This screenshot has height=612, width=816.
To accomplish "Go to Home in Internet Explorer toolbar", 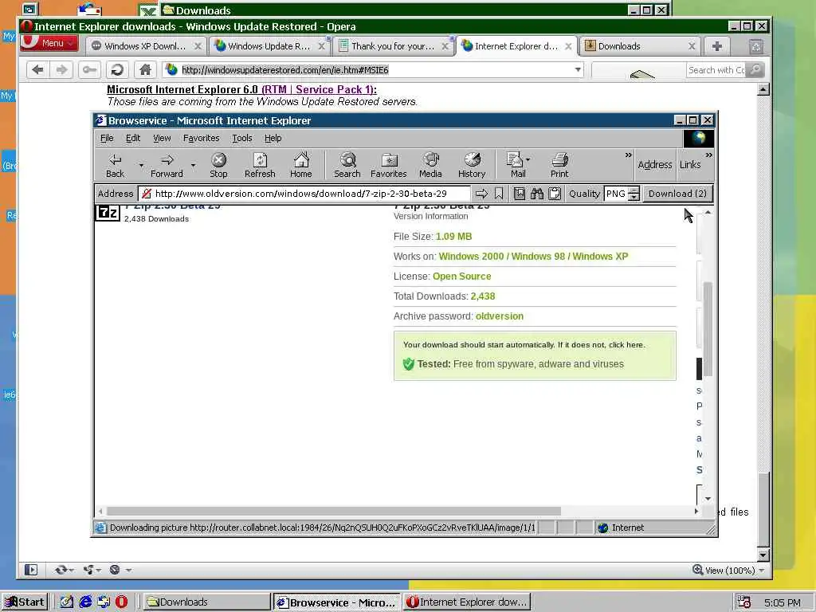I will 300,166.
